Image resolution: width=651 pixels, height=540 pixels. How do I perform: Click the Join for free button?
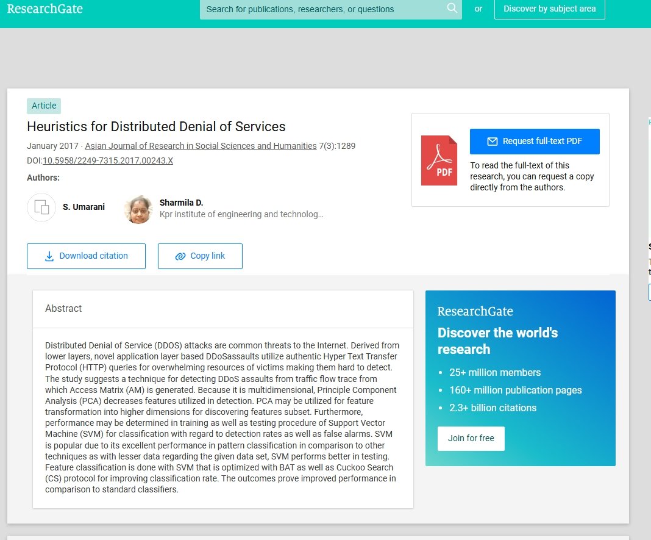pyautogui.click(x=471, y=438)
